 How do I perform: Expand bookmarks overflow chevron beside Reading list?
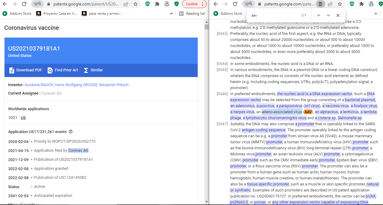coord(171,14)
